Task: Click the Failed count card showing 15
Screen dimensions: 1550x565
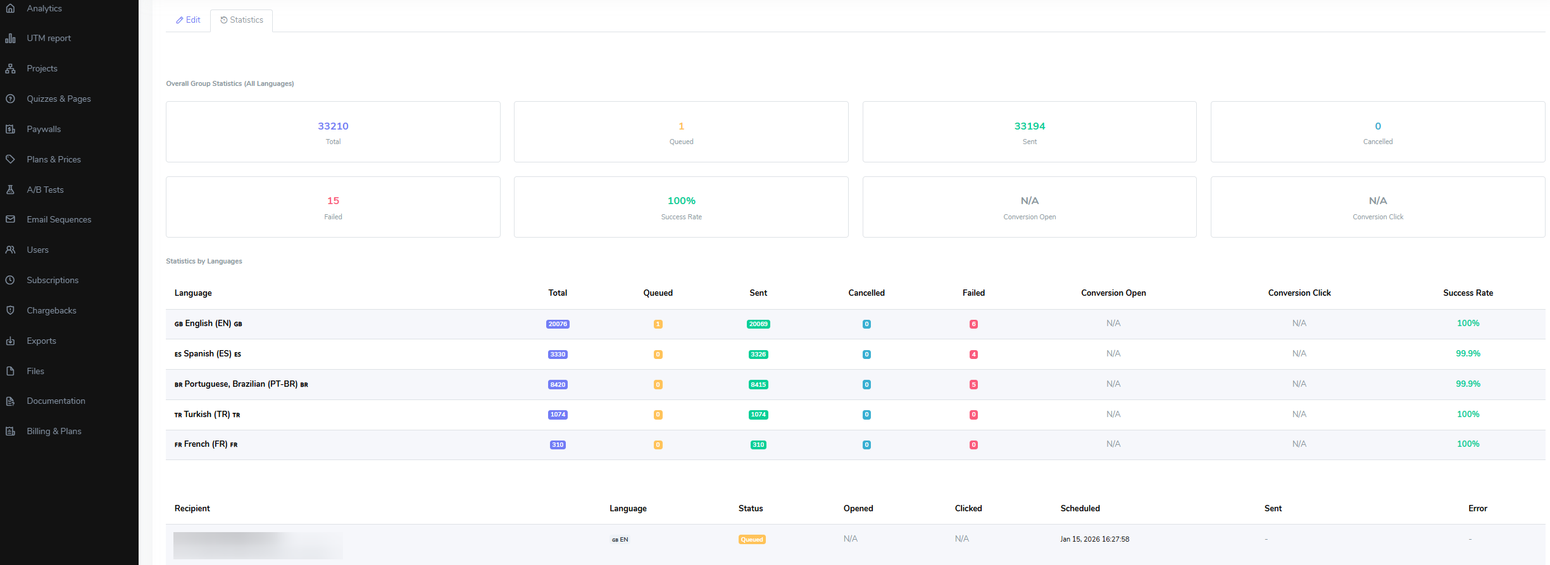Action: tap(333, 207)
